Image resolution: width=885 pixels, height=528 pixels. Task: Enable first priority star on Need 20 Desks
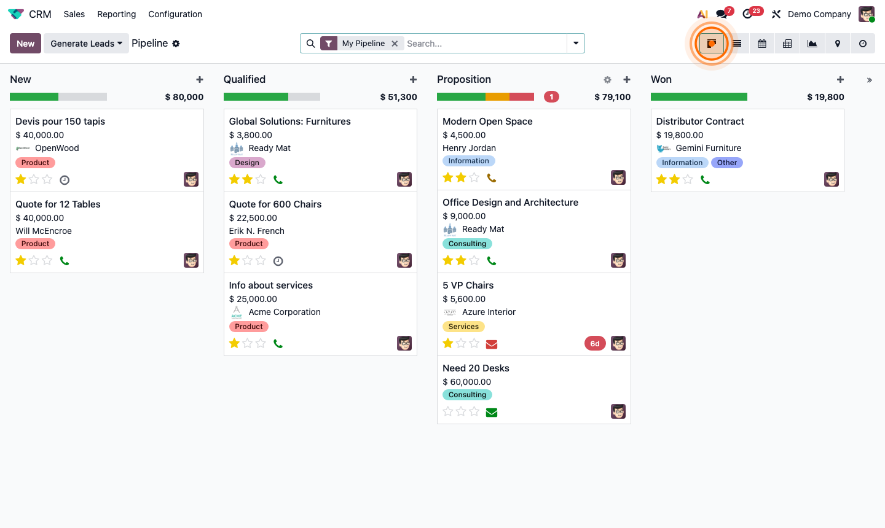point(447,411)
